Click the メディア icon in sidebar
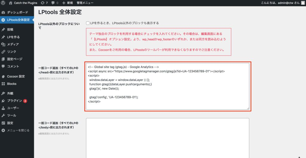Screen dimensions: 306x158 click(3, 44)
